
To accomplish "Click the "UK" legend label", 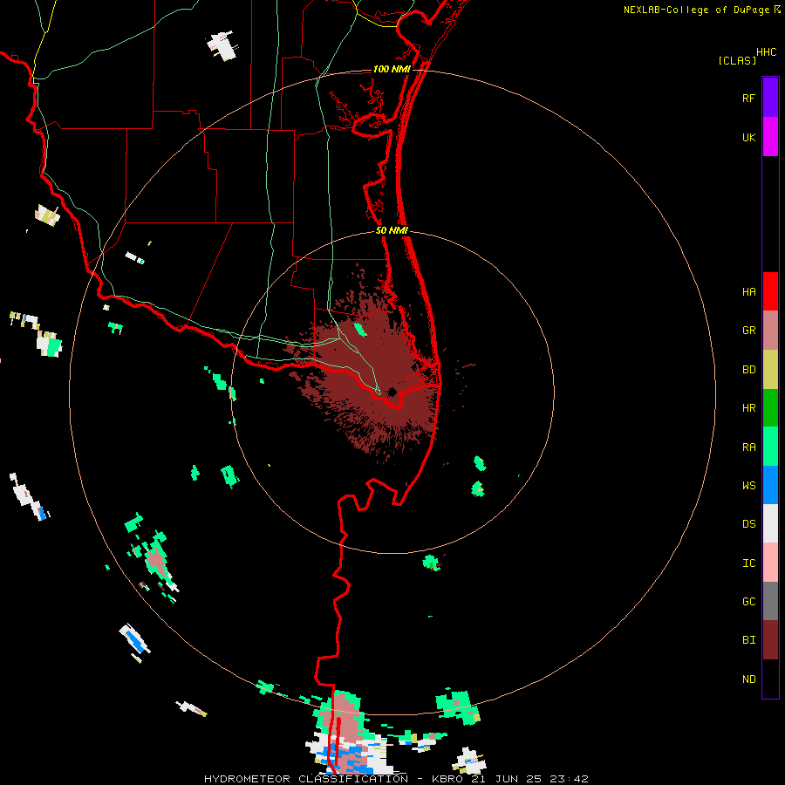I will point(748,138).
